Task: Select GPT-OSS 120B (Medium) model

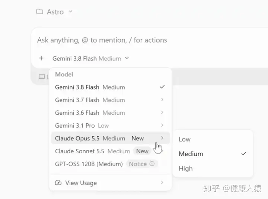Action: [x=110, y=164]
